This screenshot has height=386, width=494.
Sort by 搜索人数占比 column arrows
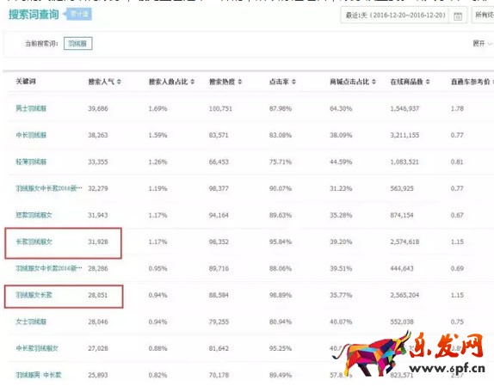[192, 82]
